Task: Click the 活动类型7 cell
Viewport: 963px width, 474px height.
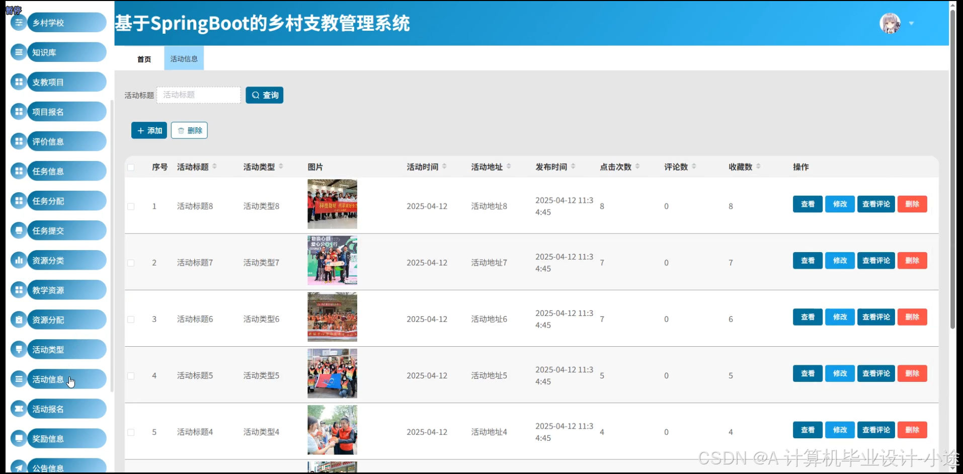Action: click(x=261, y=263)
